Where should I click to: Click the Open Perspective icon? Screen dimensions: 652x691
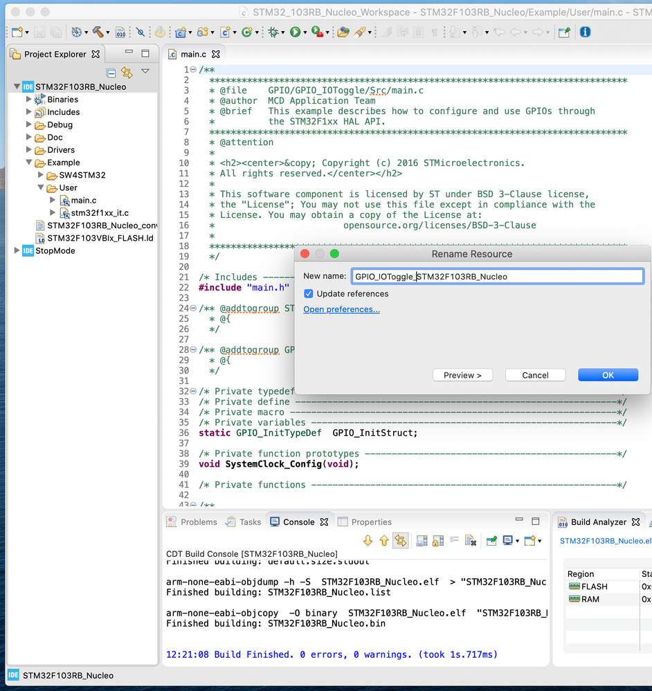(564, 33)
